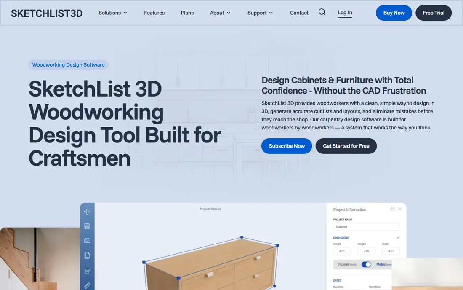Click the Project Name field containing Cabinet

(x=366, y=227)
